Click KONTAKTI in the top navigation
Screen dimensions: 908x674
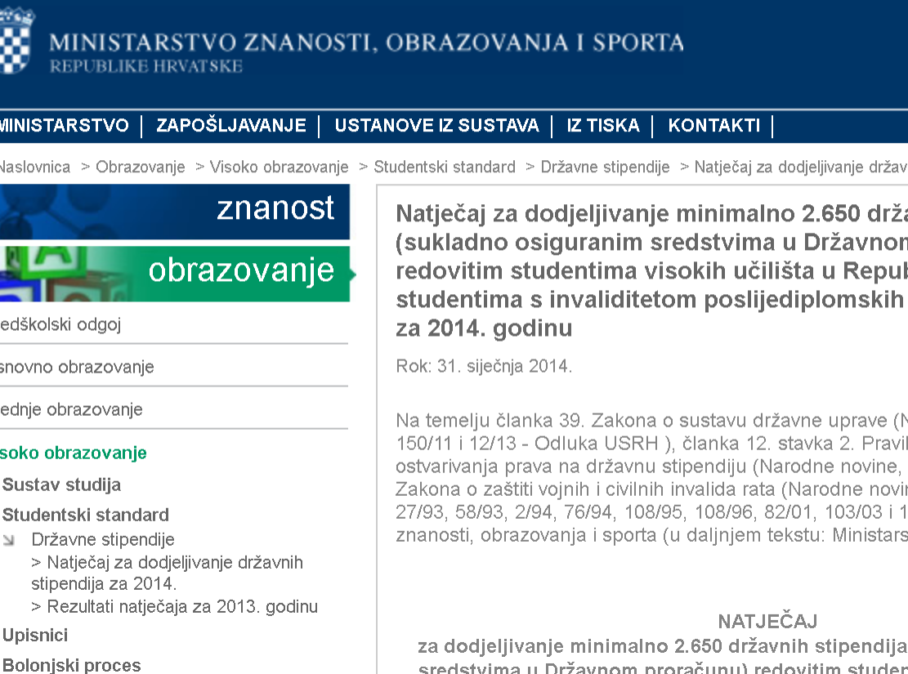tap(713, 126)
